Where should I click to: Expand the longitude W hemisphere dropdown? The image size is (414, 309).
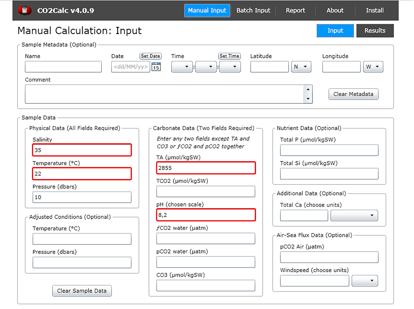pos(373,67)
